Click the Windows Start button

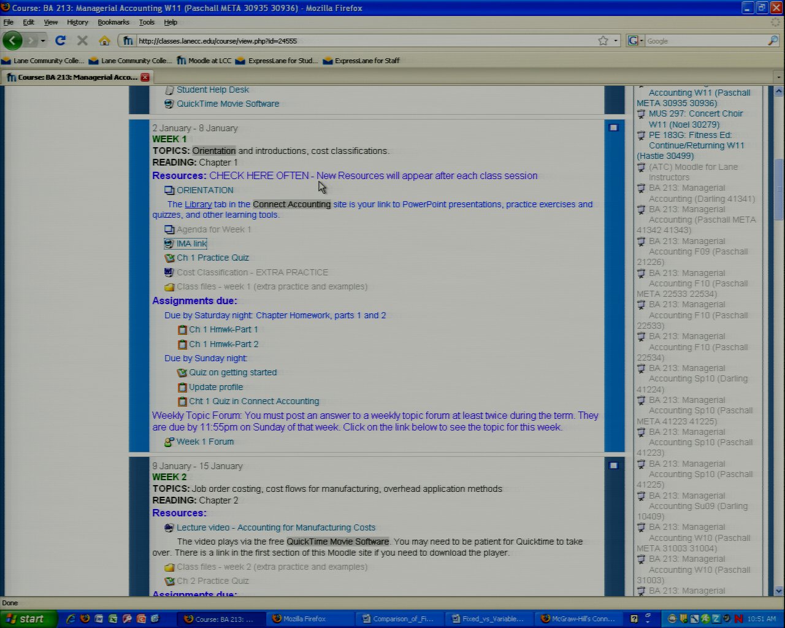click(x=28, y=619)
